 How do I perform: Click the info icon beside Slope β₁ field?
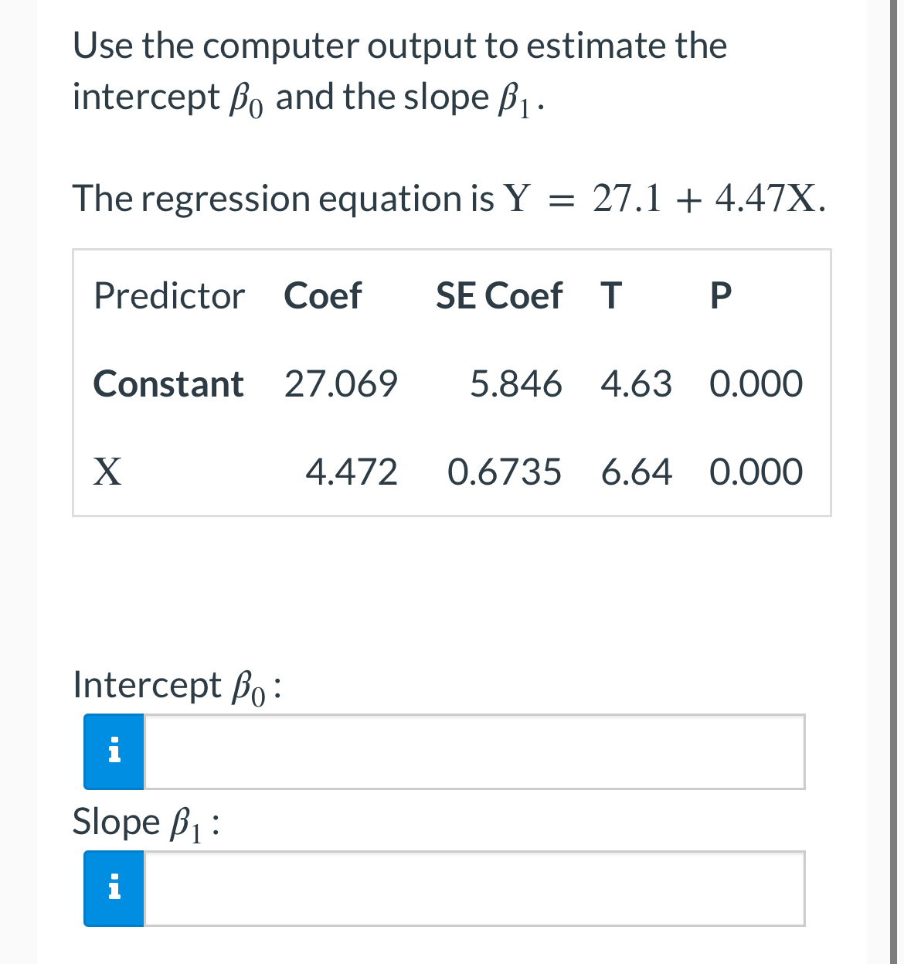point(113,887)
